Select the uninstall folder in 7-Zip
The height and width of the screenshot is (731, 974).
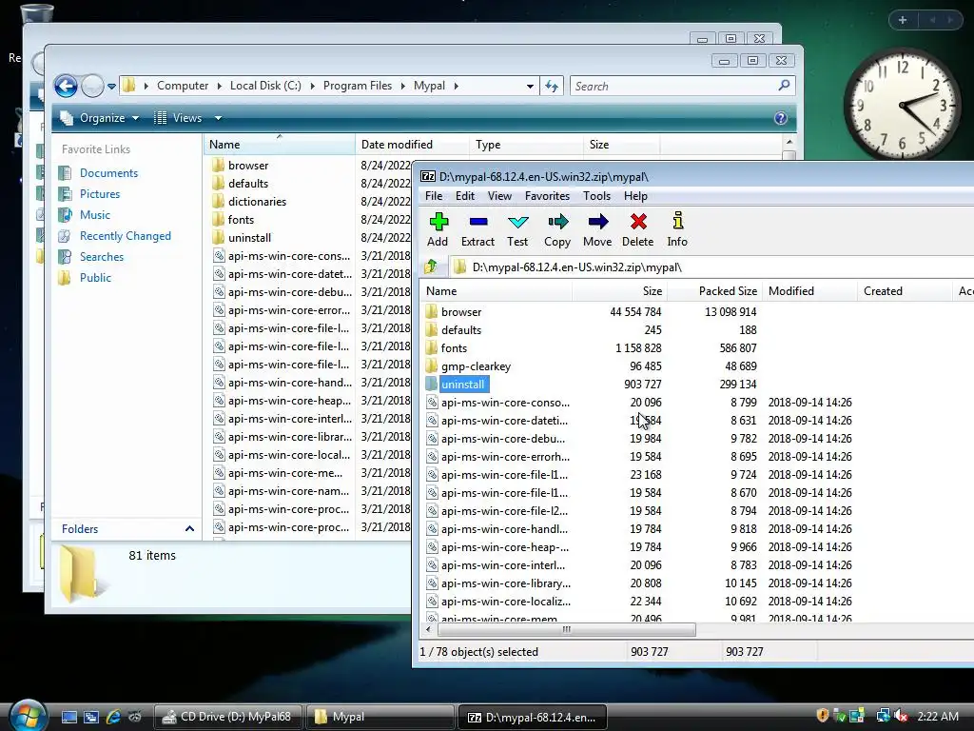pyautogui.click(x=463, y=385)
